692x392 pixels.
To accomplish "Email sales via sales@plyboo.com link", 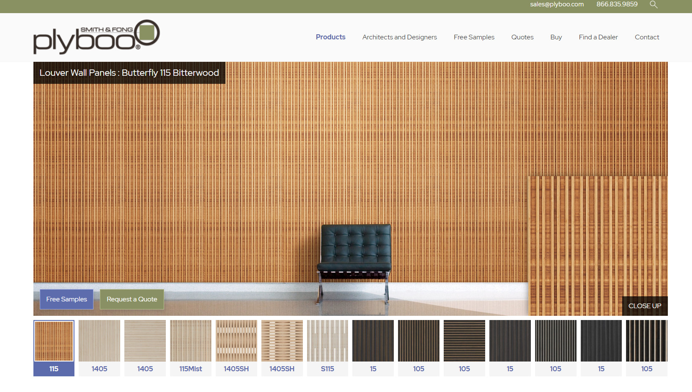I will point(557,5).
